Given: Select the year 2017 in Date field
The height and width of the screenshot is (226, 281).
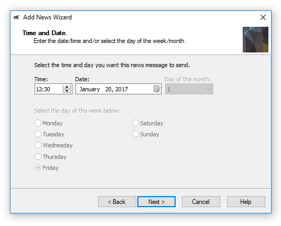Looking at the screenshot, I should (x=122, y=89).
